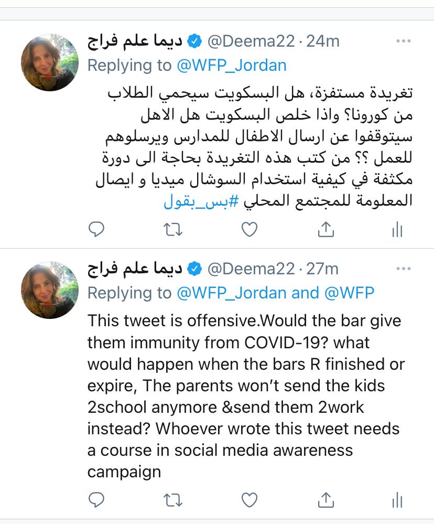Open @WFP_Jordan mention in the second tweet
Image resolution: width=434 pixels, height=524 pixels.
232,293
